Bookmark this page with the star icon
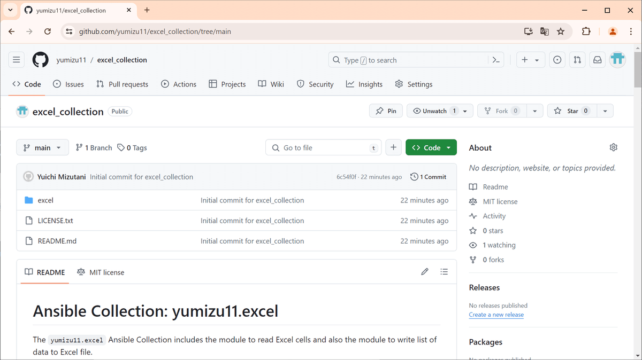This screenshot has height=360, width=642. (x=561, y=32)
